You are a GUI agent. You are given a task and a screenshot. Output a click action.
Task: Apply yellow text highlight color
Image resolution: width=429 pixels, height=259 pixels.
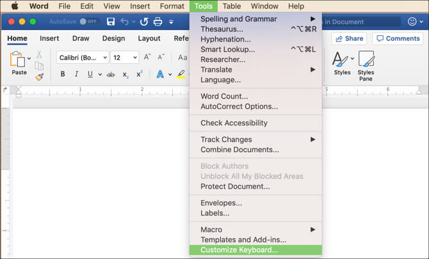(181, 74)
